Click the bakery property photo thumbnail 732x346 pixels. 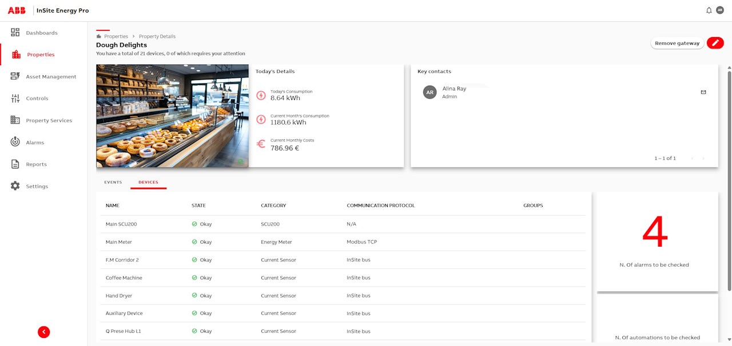pos(172,116)
